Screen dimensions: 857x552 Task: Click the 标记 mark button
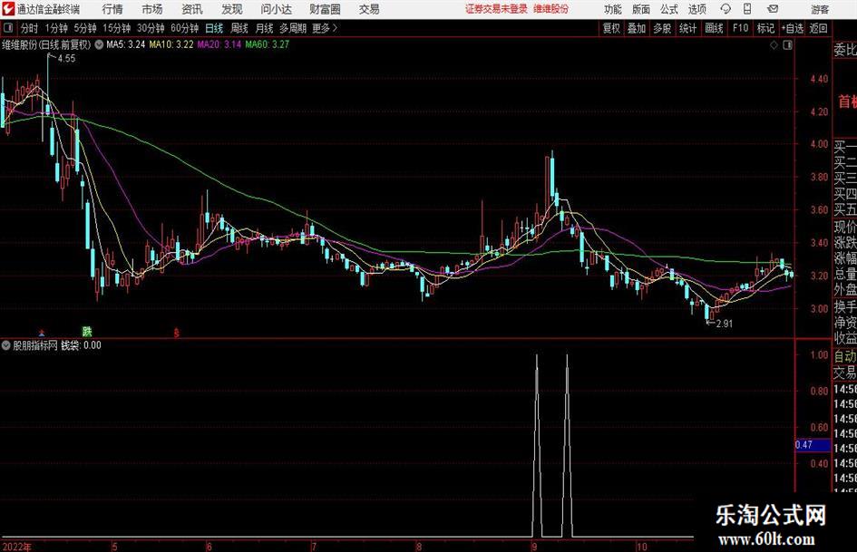point(765,28)
